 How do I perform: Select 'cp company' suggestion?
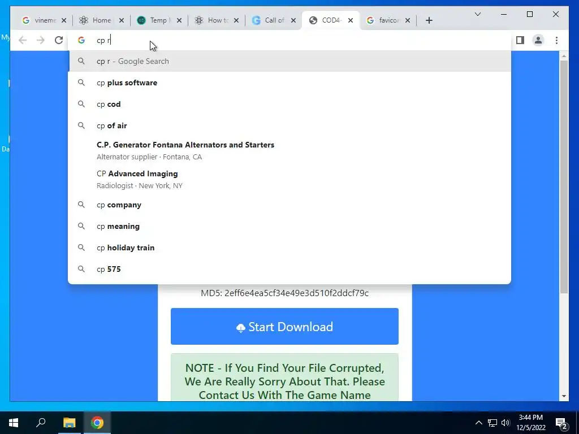(x=290, y=205)
